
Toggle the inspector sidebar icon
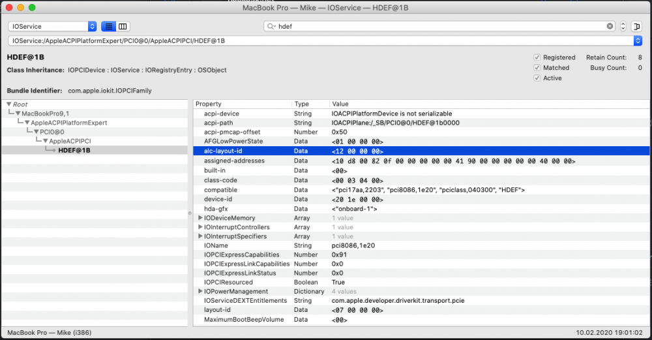click(x=636, y=26)
